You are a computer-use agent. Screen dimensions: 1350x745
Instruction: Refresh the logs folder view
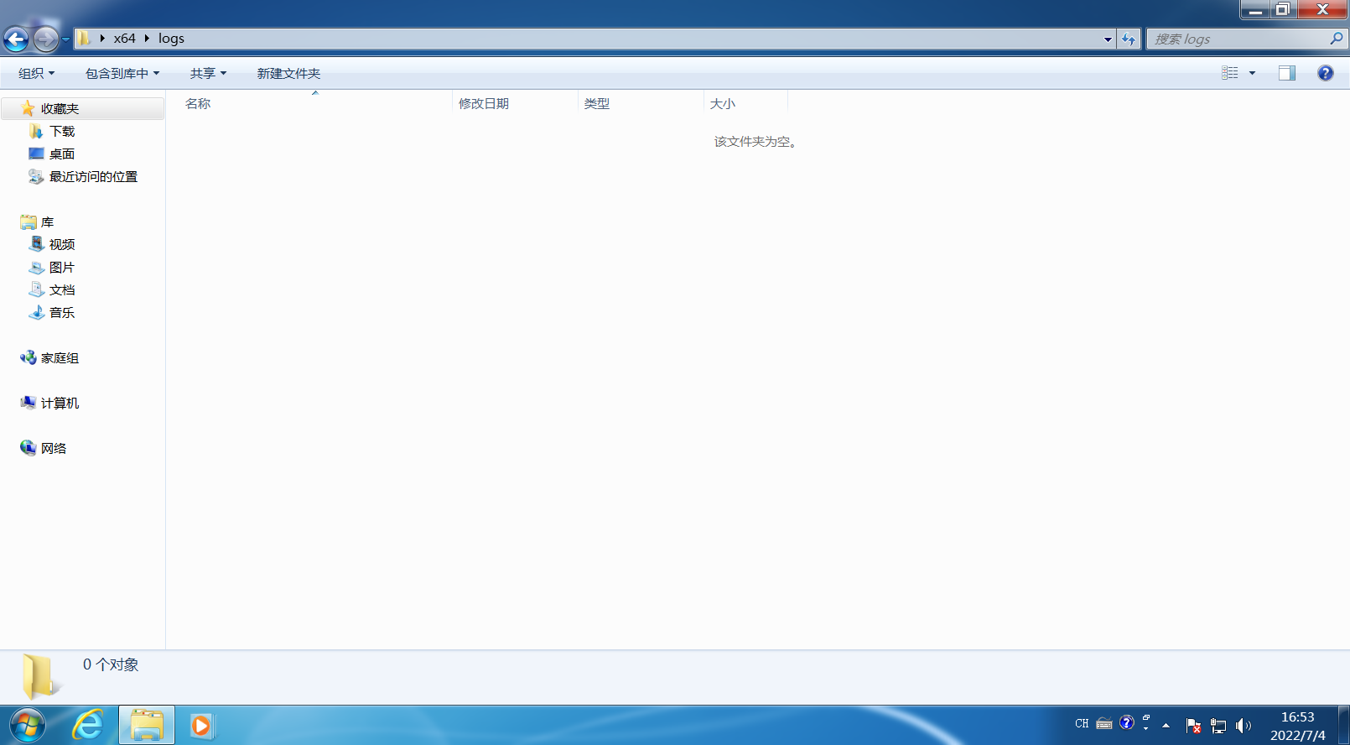[1129, 39]
